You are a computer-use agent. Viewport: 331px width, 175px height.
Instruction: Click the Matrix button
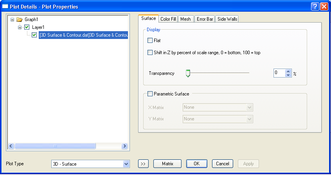click(x=167, y=164)
